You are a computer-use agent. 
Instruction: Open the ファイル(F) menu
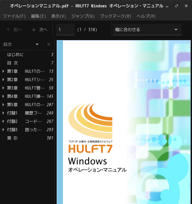[x=14, y=16]
